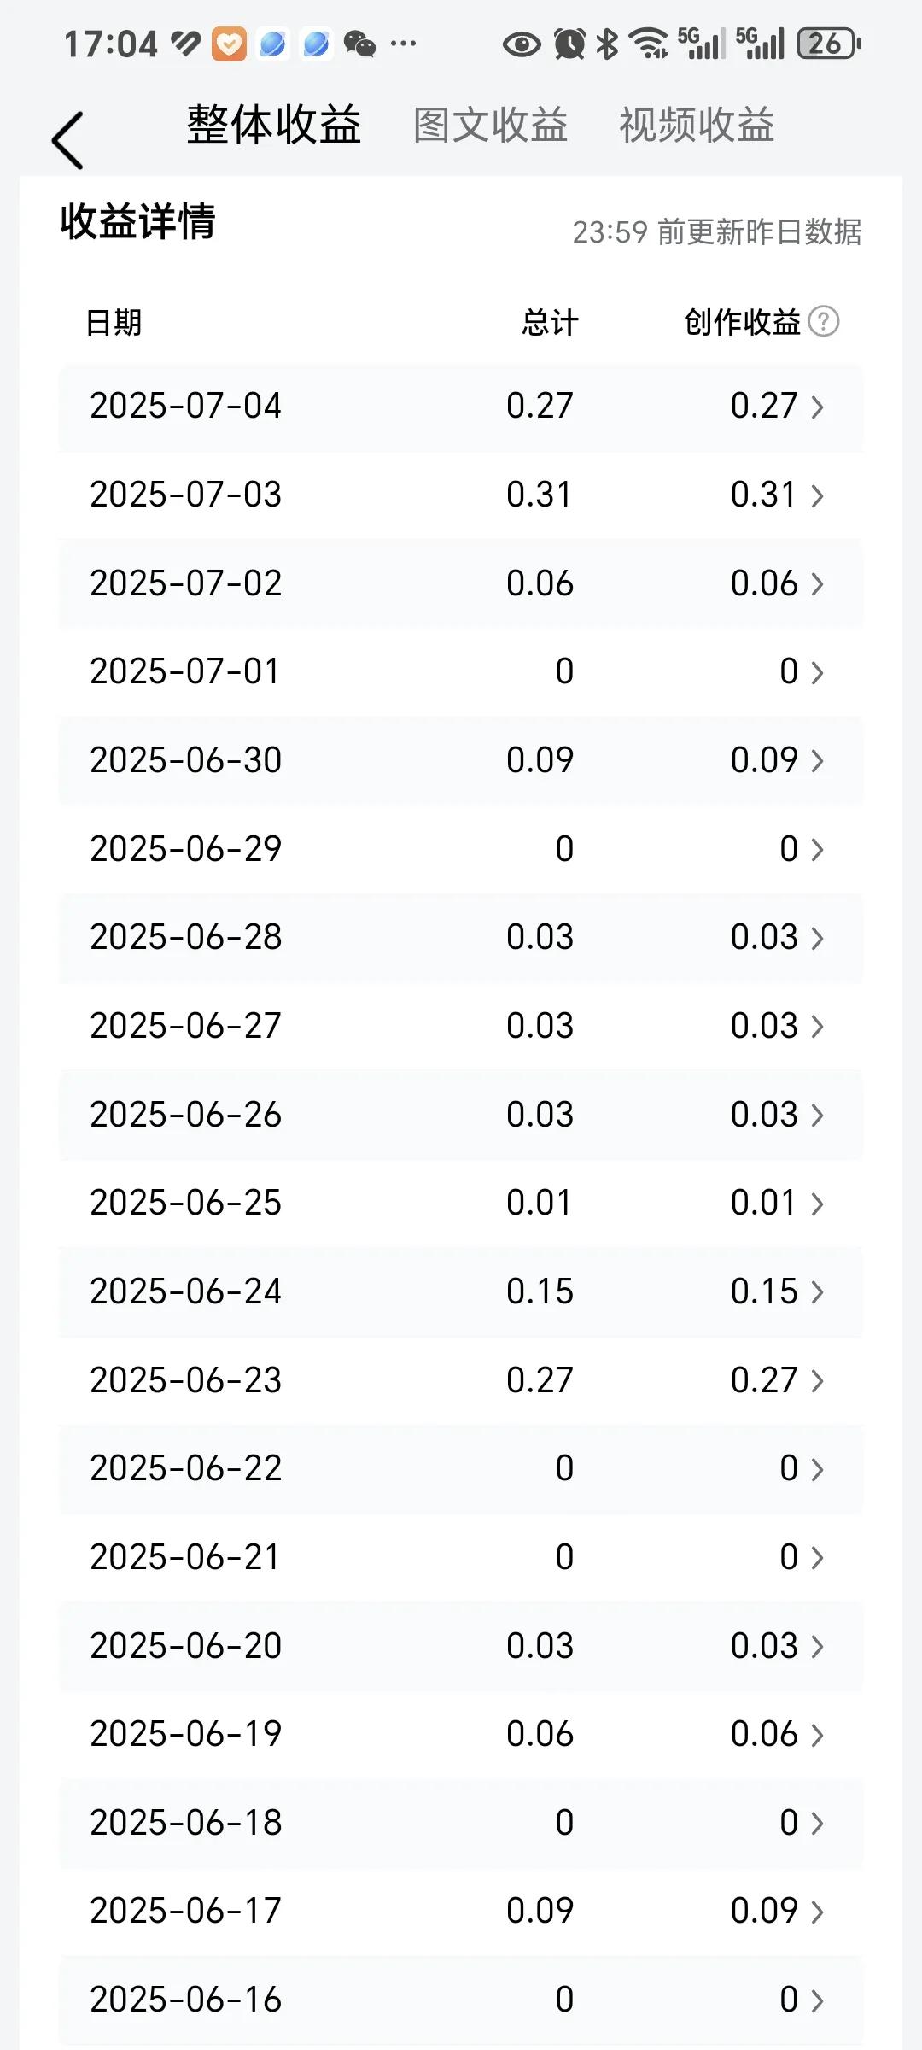Open the 2025-06-17 earnings row
The image size is (922, 2050).
click(461, 1912)
